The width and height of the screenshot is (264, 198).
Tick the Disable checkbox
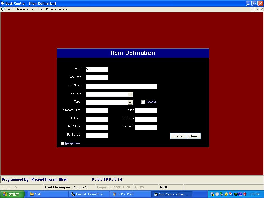(x=143, y=102)
